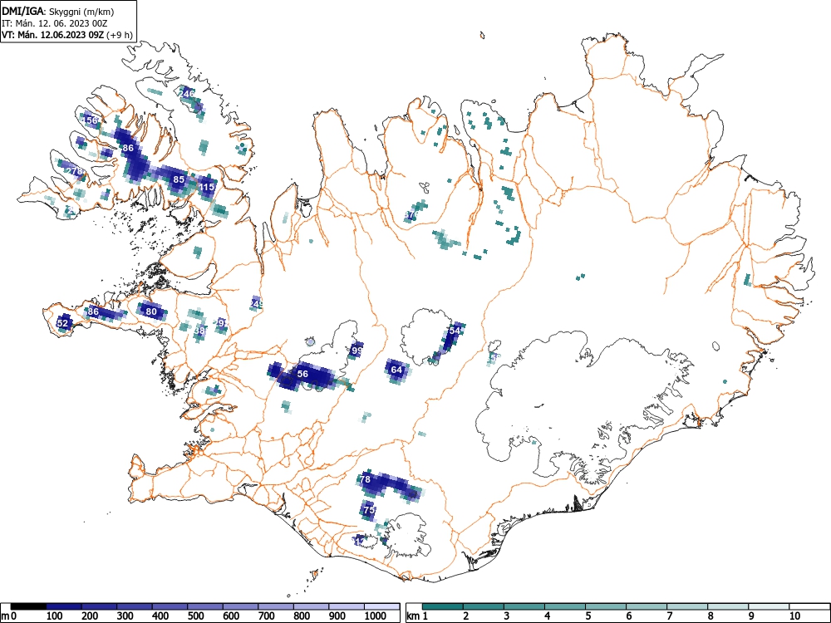Click the black 0–100 m legend swatch
The image size is (831, 623).
(28, 606)
